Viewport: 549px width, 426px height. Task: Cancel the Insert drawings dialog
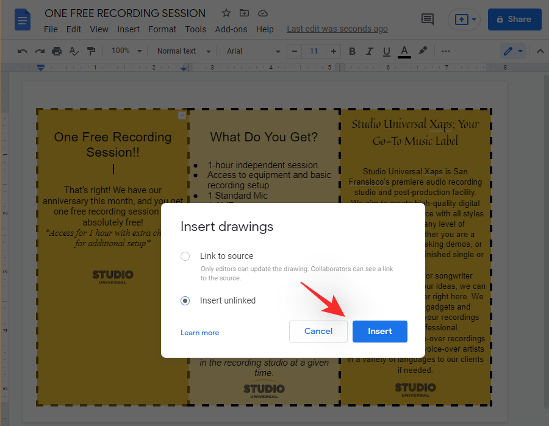tap(318, 331)
